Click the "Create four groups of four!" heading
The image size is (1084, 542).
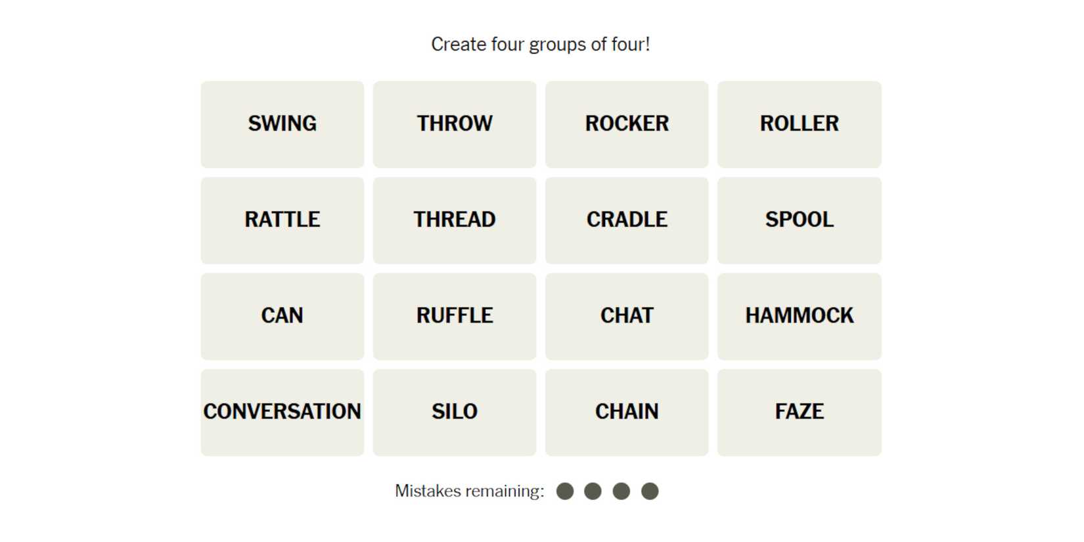click(540, 45)
